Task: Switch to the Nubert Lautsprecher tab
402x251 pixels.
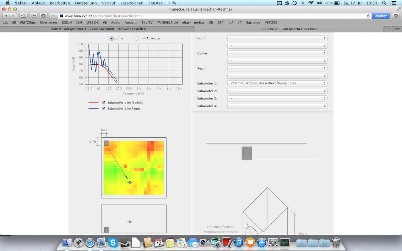Action: [x=98, y=29]
